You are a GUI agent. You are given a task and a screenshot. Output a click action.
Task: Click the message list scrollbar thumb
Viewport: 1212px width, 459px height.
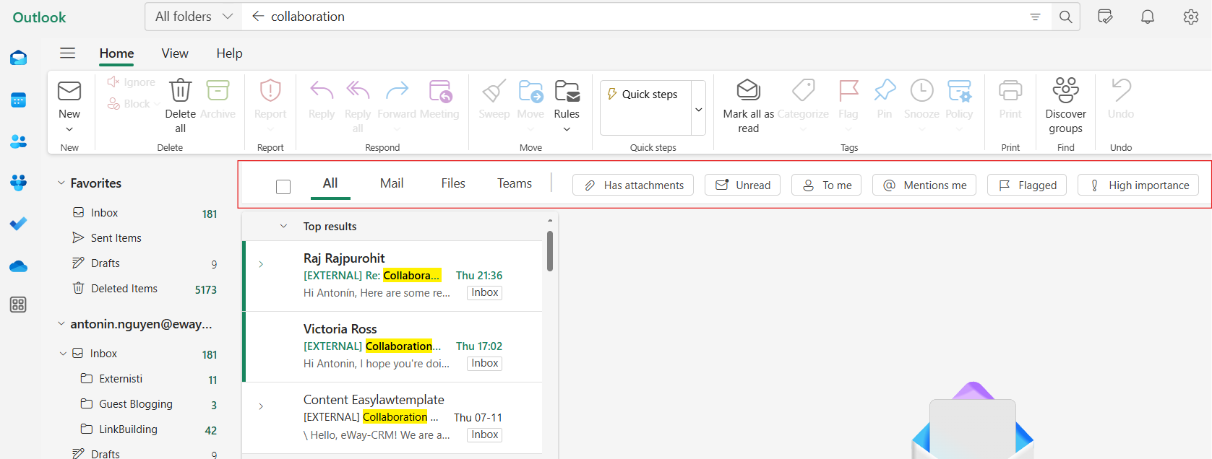pyautogui.click(x=550, y=250)
